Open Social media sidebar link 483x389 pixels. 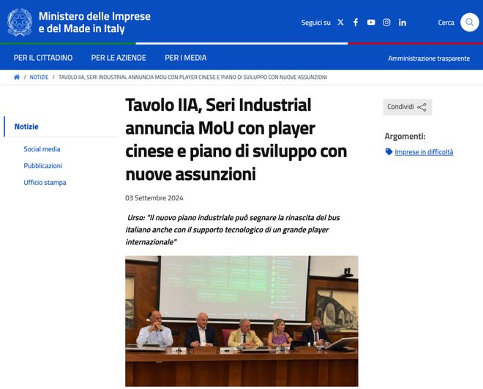42,149
